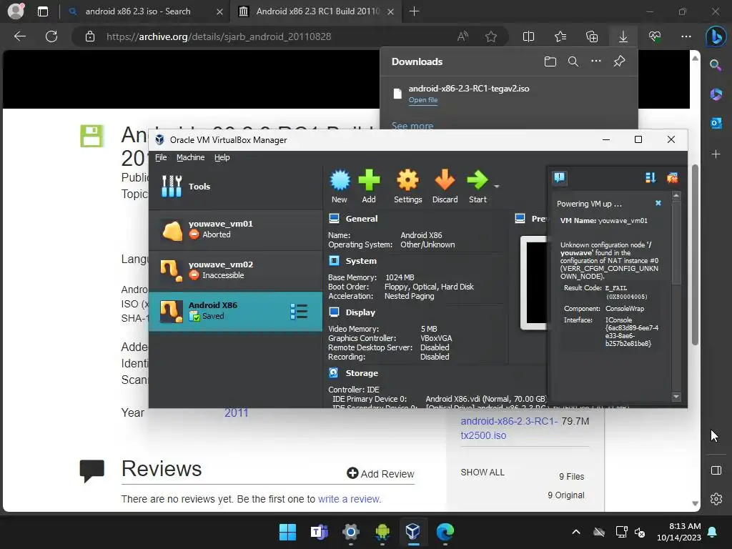
Task: Open VirtualBox File menu
Action: (161, 157)
